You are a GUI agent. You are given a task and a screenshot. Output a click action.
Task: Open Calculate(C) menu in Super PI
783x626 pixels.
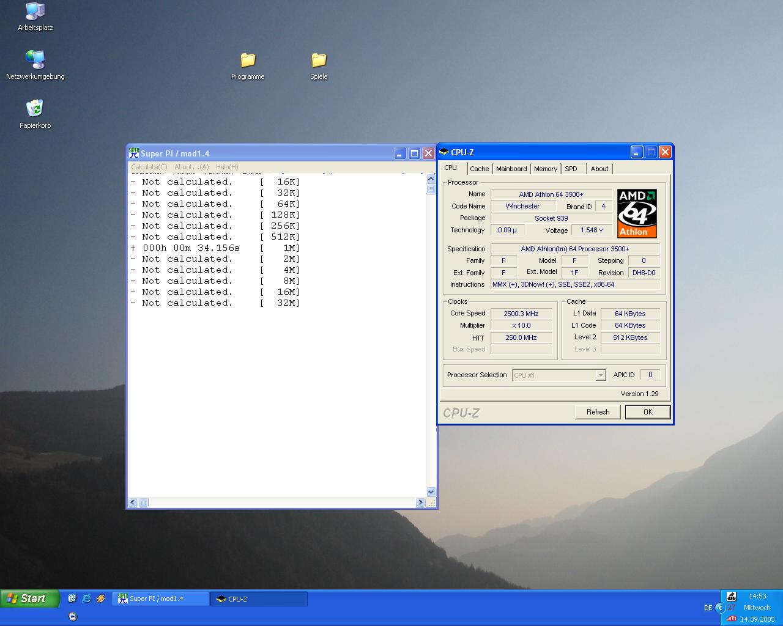click(x=149, y=167)
